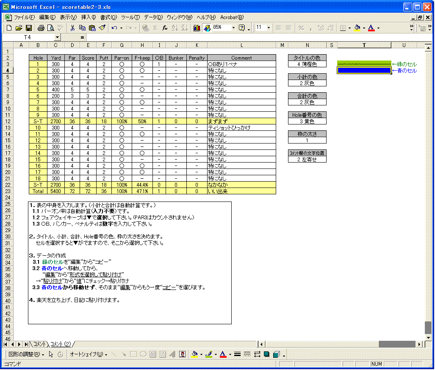Expand the font size dropdown showing 11
Screen dimensions: 435x370
click(269, 28)
